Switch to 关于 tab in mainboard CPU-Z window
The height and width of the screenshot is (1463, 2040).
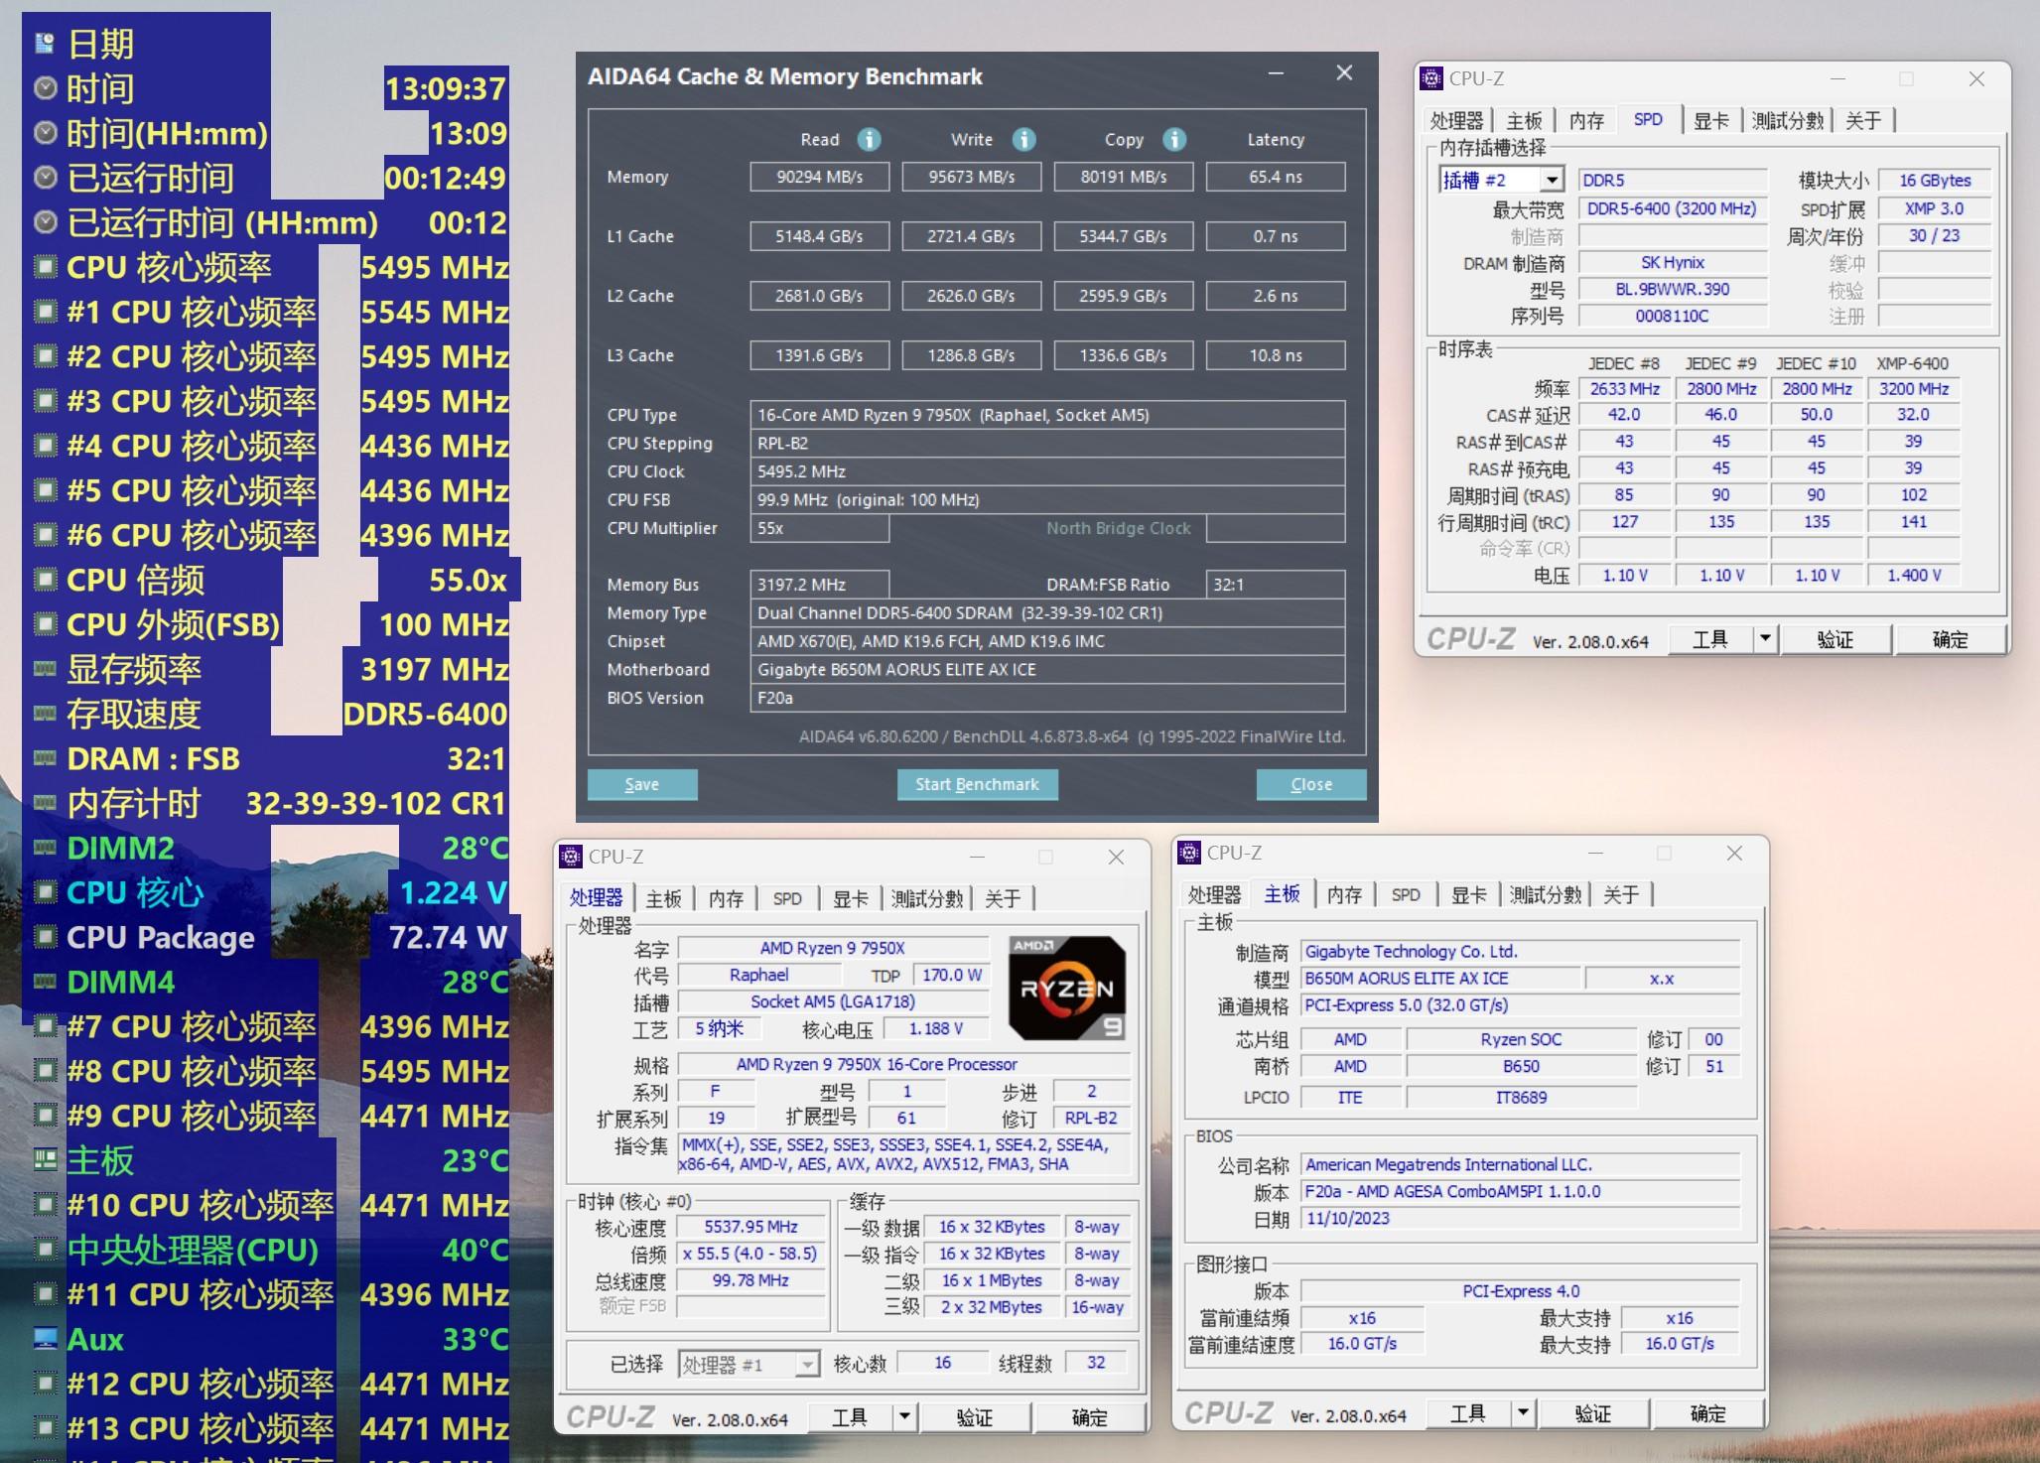tap(1621, 894)
